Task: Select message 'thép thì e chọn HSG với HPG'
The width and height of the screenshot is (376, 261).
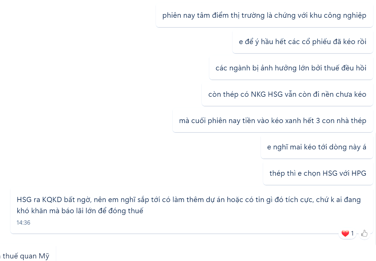Action: 318,173
